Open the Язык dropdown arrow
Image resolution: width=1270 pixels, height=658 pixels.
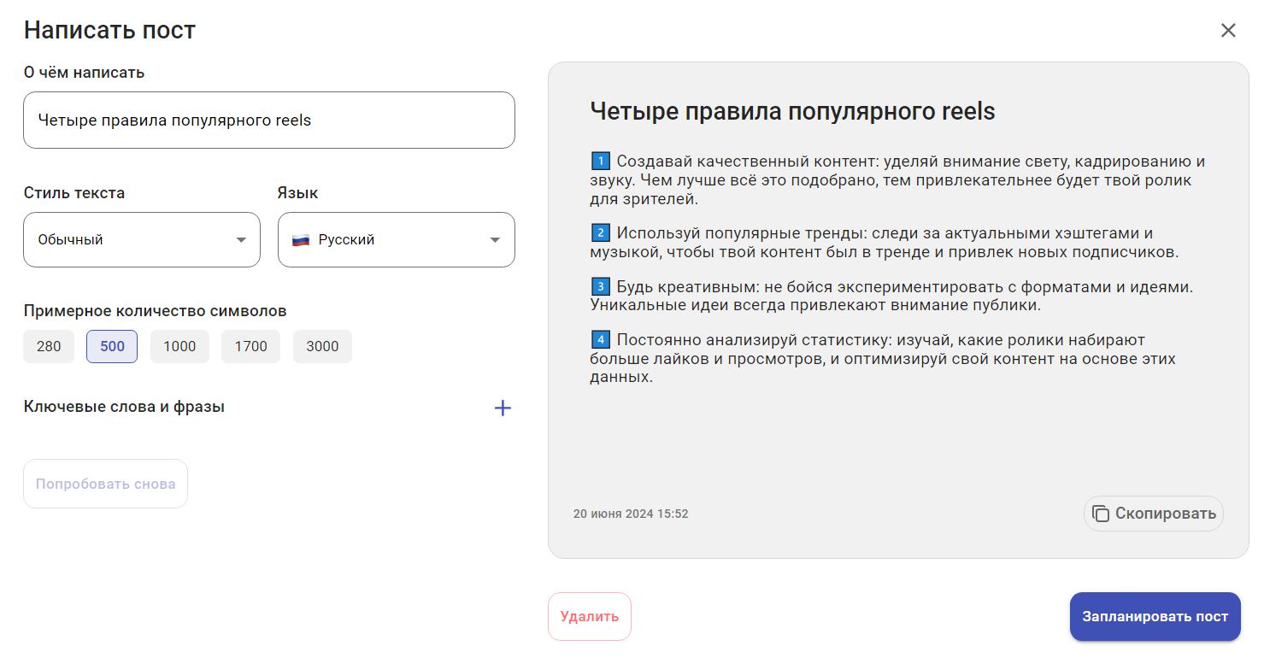point(495,240)
